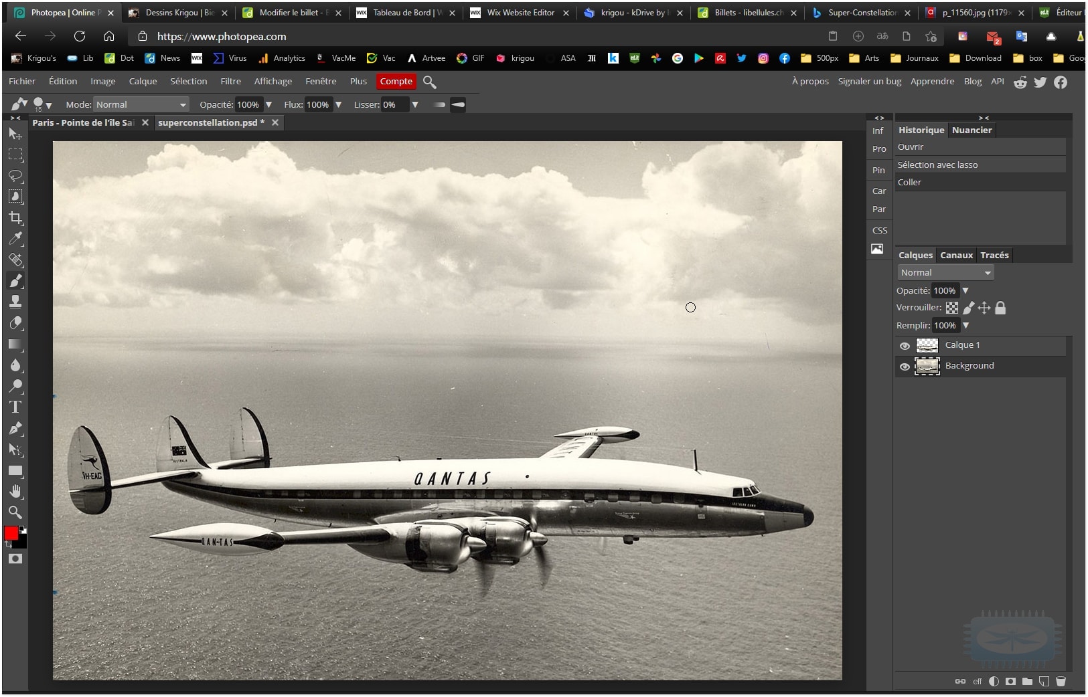Open the brush Mode Normal dropdown
The height and width of the screenshot is (697, 1088).
pos(141,104)
